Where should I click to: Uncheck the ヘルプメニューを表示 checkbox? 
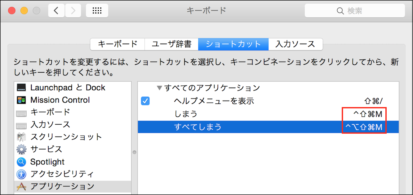[x=145, y=101]
